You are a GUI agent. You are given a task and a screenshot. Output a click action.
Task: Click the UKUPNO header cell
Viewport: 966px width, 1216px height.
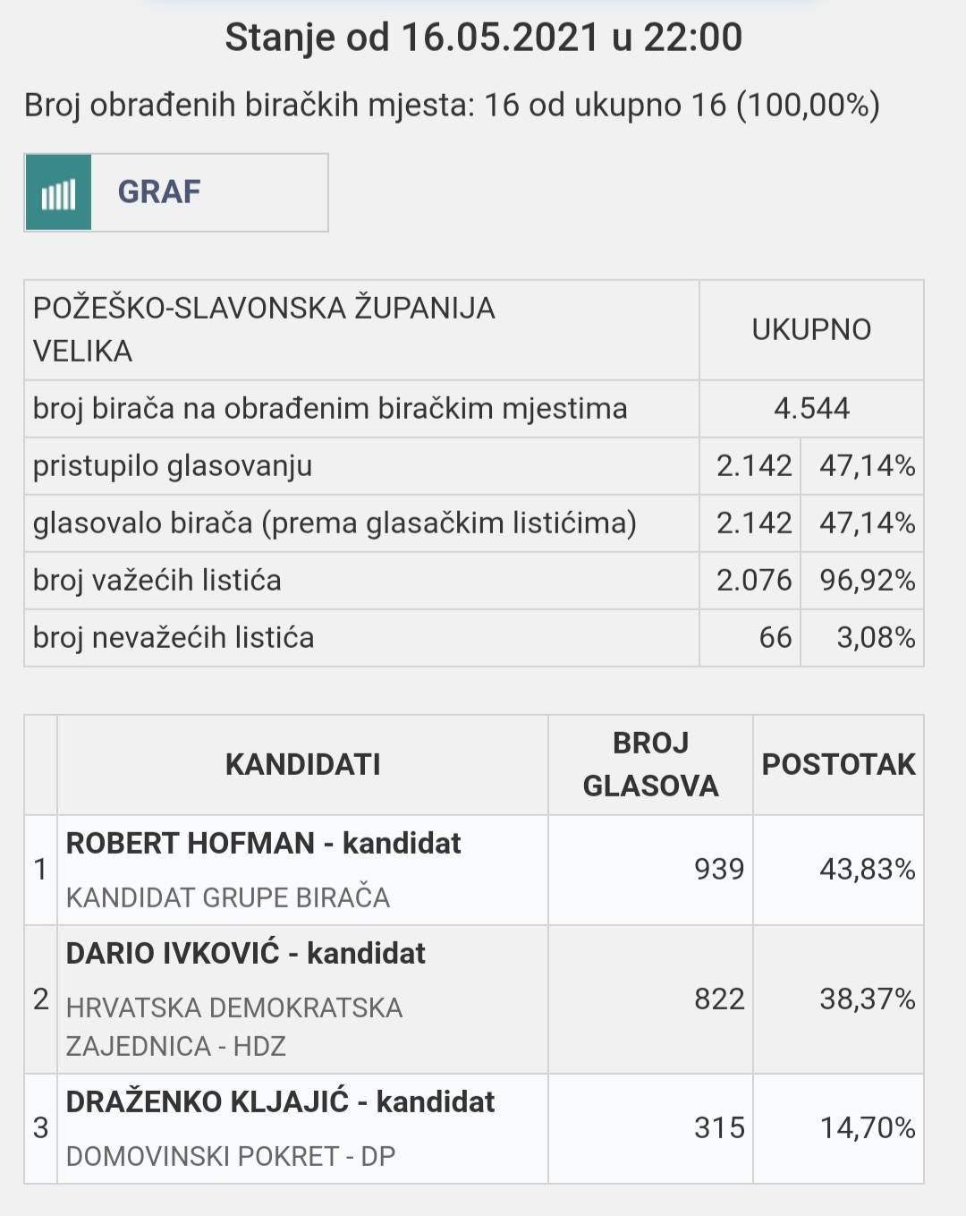point(811,330)
